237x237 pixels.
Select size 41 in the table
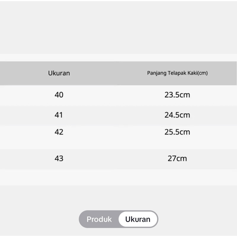click(59, 115)
